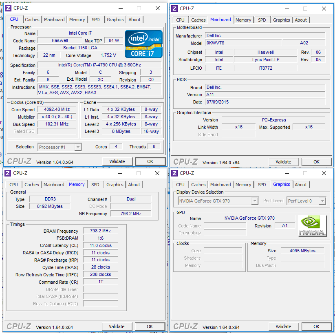Open the NVIDIA GeForce GTX 970 display device dropdown
Image resolution: width=335 pixels, height=333 pixels.
click(218, 201)
